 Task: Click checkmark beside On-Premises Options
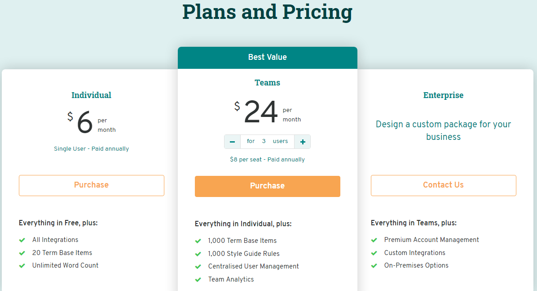click(374, 265)
